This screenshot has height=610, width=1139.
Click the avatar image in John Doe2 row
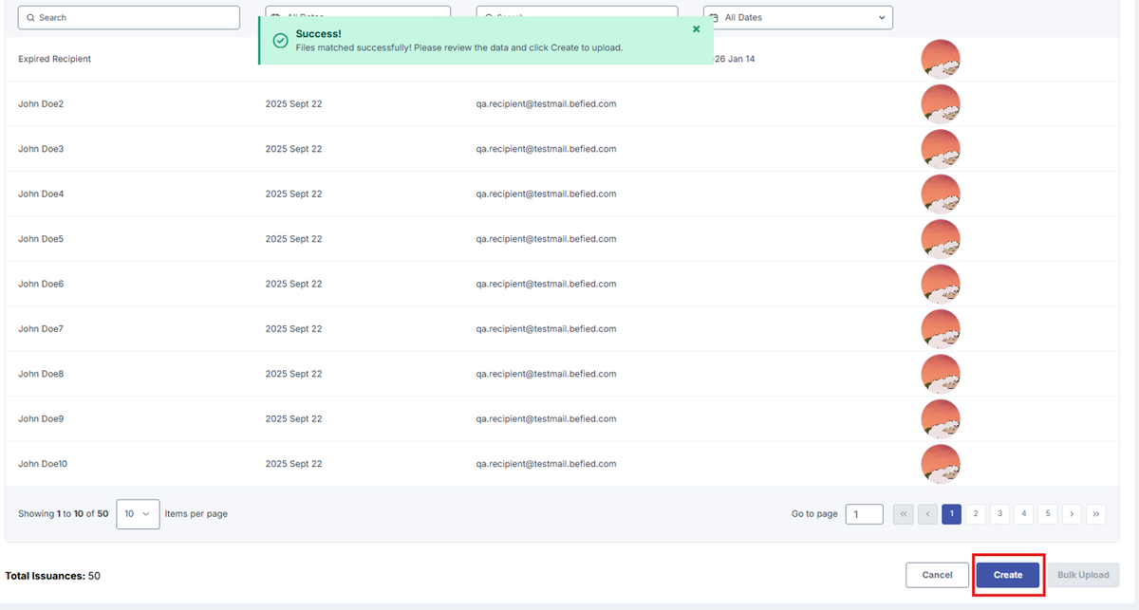(941, 103)
